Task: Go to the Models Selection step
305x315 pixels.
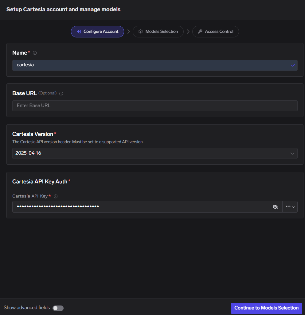Action: [158, 32]
